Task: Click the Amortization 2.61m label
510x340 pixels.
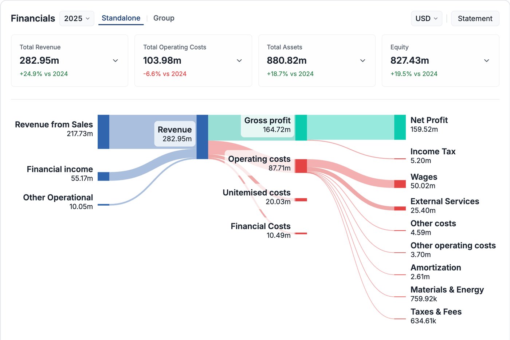Action: [436, 272]
